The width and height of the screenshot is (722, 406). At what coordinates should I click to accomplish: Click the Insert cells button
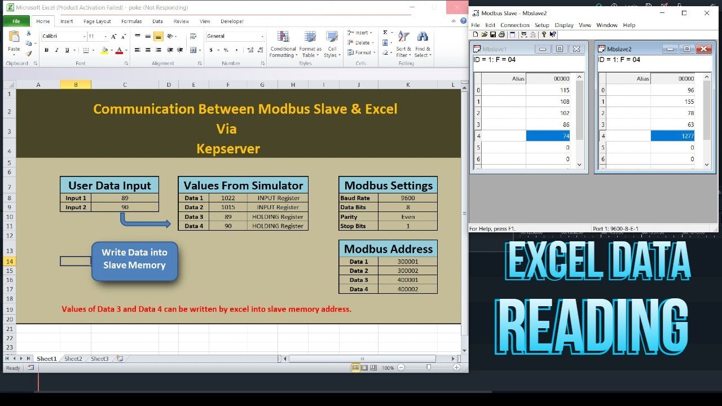pos(360,32)
